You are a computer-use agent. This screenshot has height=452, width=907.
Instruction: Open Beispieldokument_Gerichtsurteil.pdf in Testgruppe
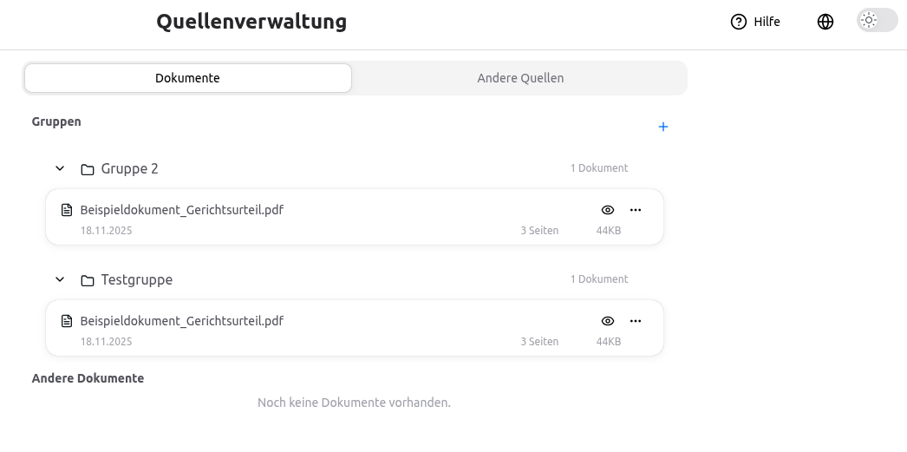(182, 321)
